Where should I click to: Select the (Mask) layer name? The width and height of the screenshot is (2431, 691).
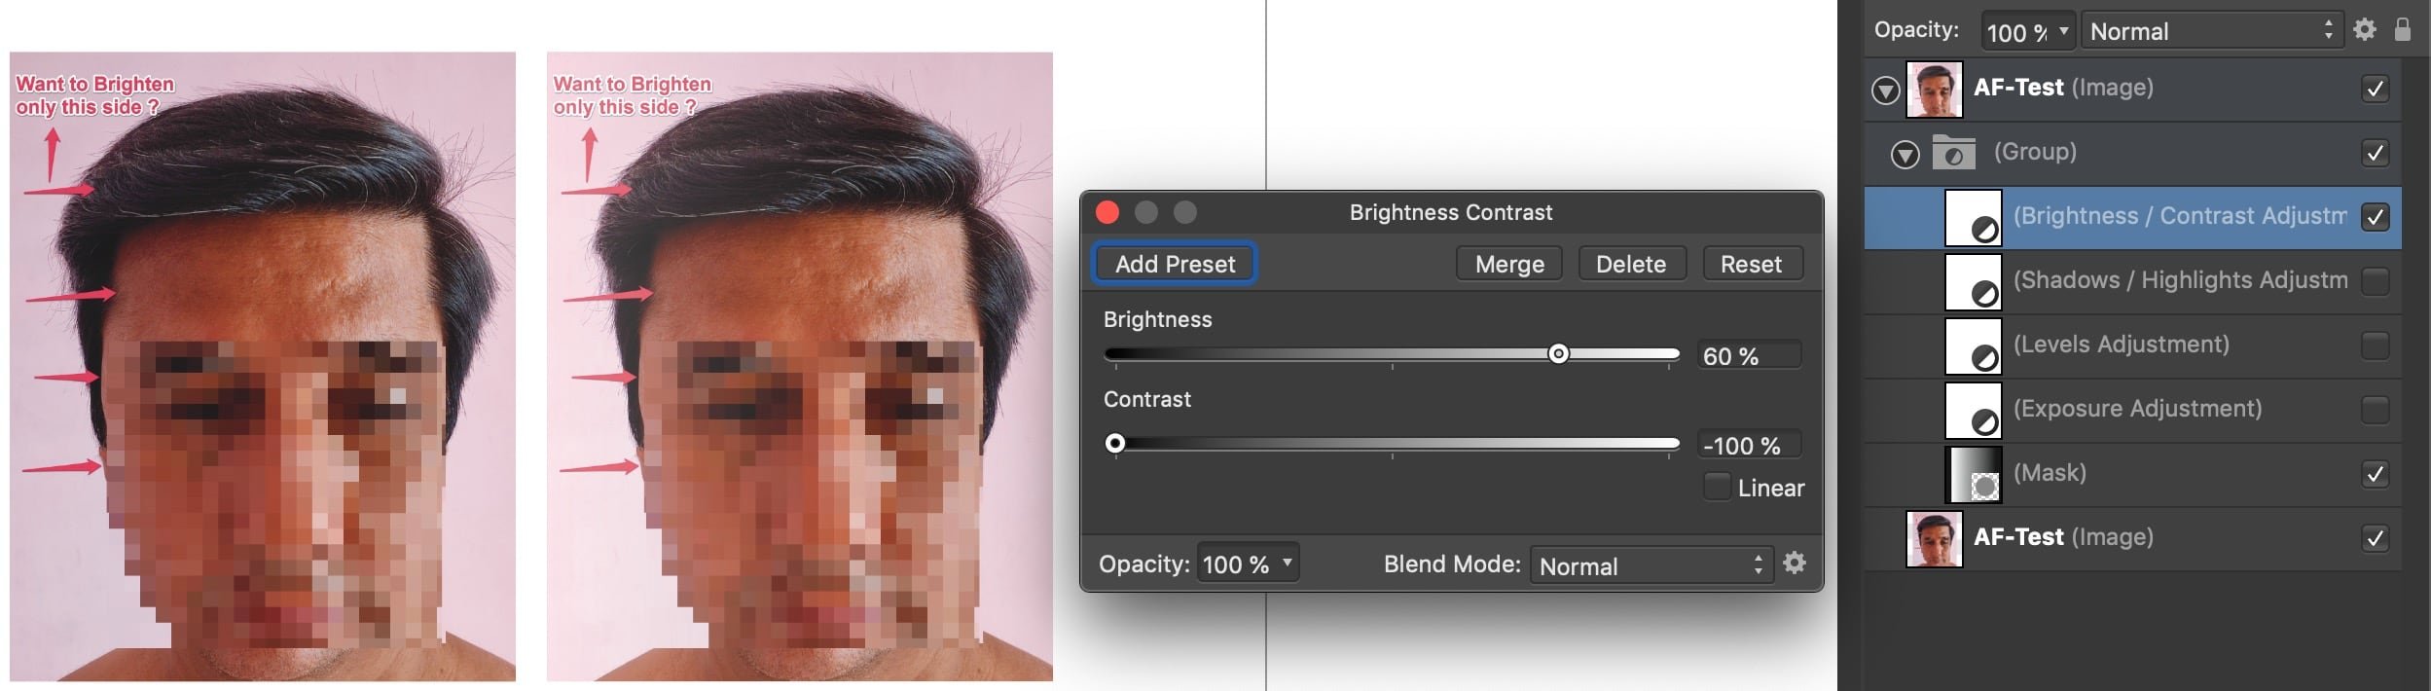(x=2050, y=473)
